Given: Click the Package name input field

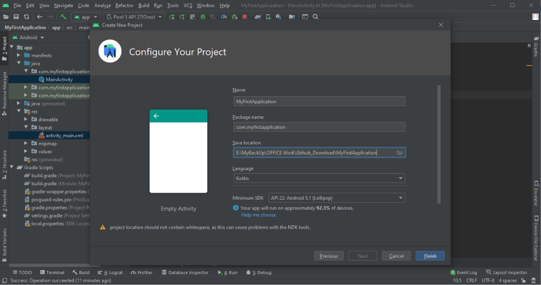Looking at the screenshot, I should [x=319, y=127].
